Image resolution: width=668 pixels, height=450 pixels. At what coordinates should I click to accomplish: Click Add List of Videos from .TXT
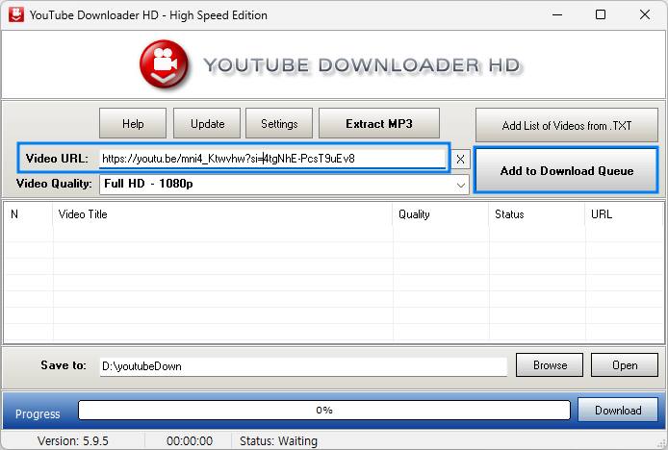click(567, 125)
